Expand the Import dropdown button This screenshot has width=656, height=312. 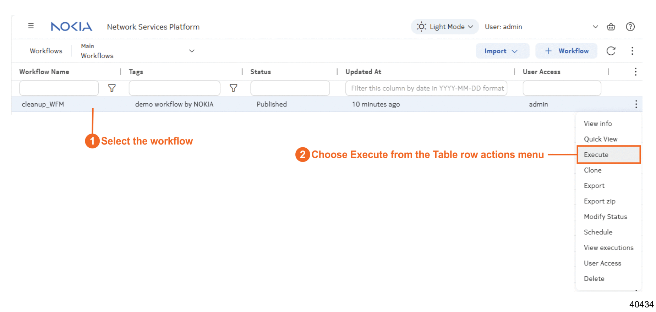[x=502, y=51]
